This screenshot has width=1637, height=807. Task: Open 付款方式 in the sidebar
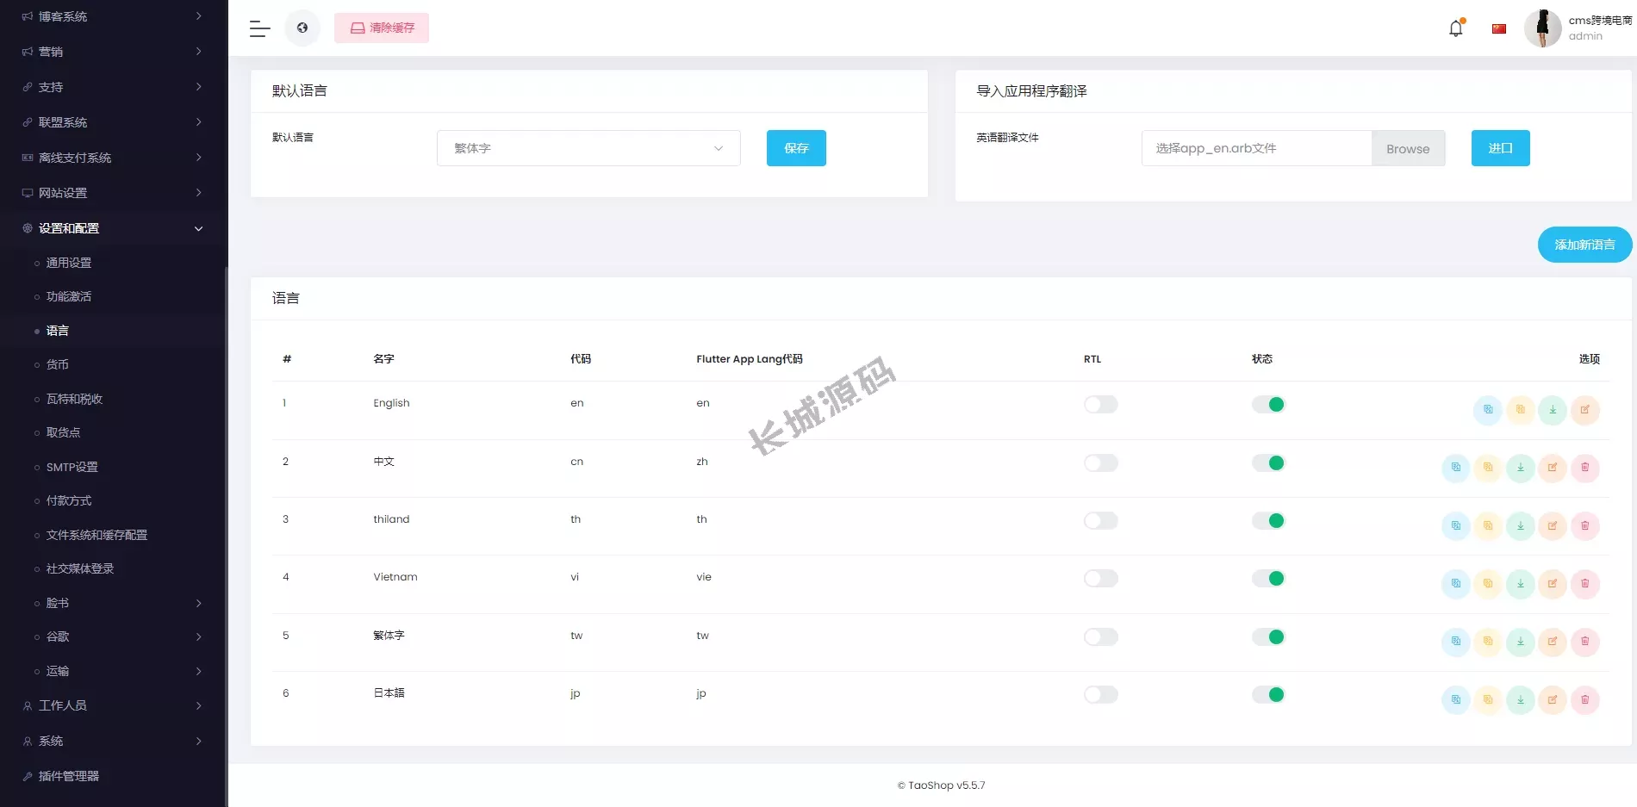coord(69,500)
